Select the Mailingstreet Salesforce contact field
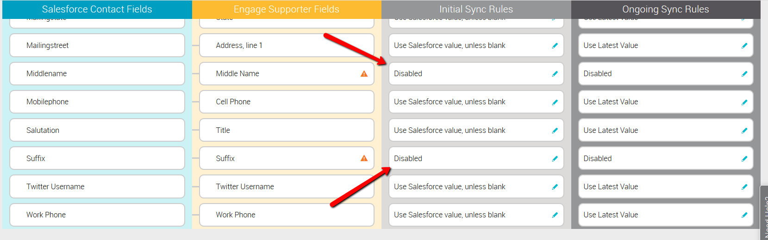 pyautogui.click(x=97, y=45)
